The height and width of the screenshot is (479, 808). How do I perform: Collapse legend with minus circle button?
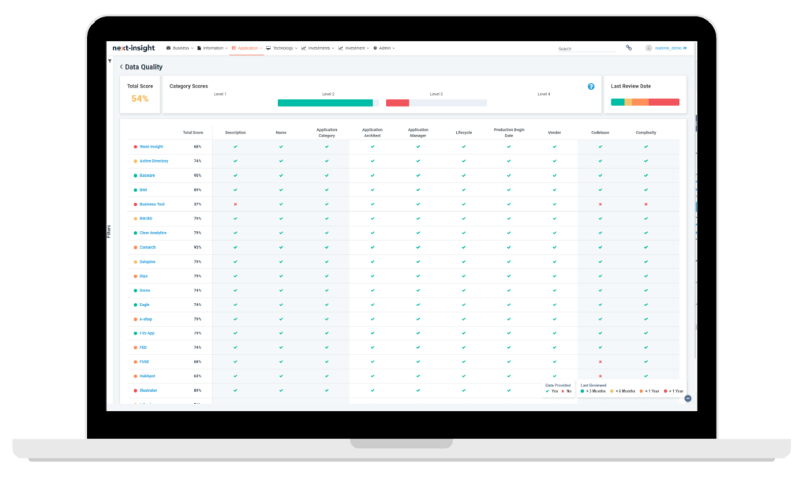(688, 399)
